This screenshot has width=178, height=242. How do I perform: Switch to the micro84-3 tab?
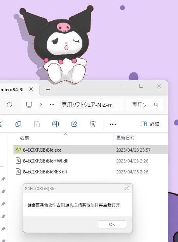point(12,89)
